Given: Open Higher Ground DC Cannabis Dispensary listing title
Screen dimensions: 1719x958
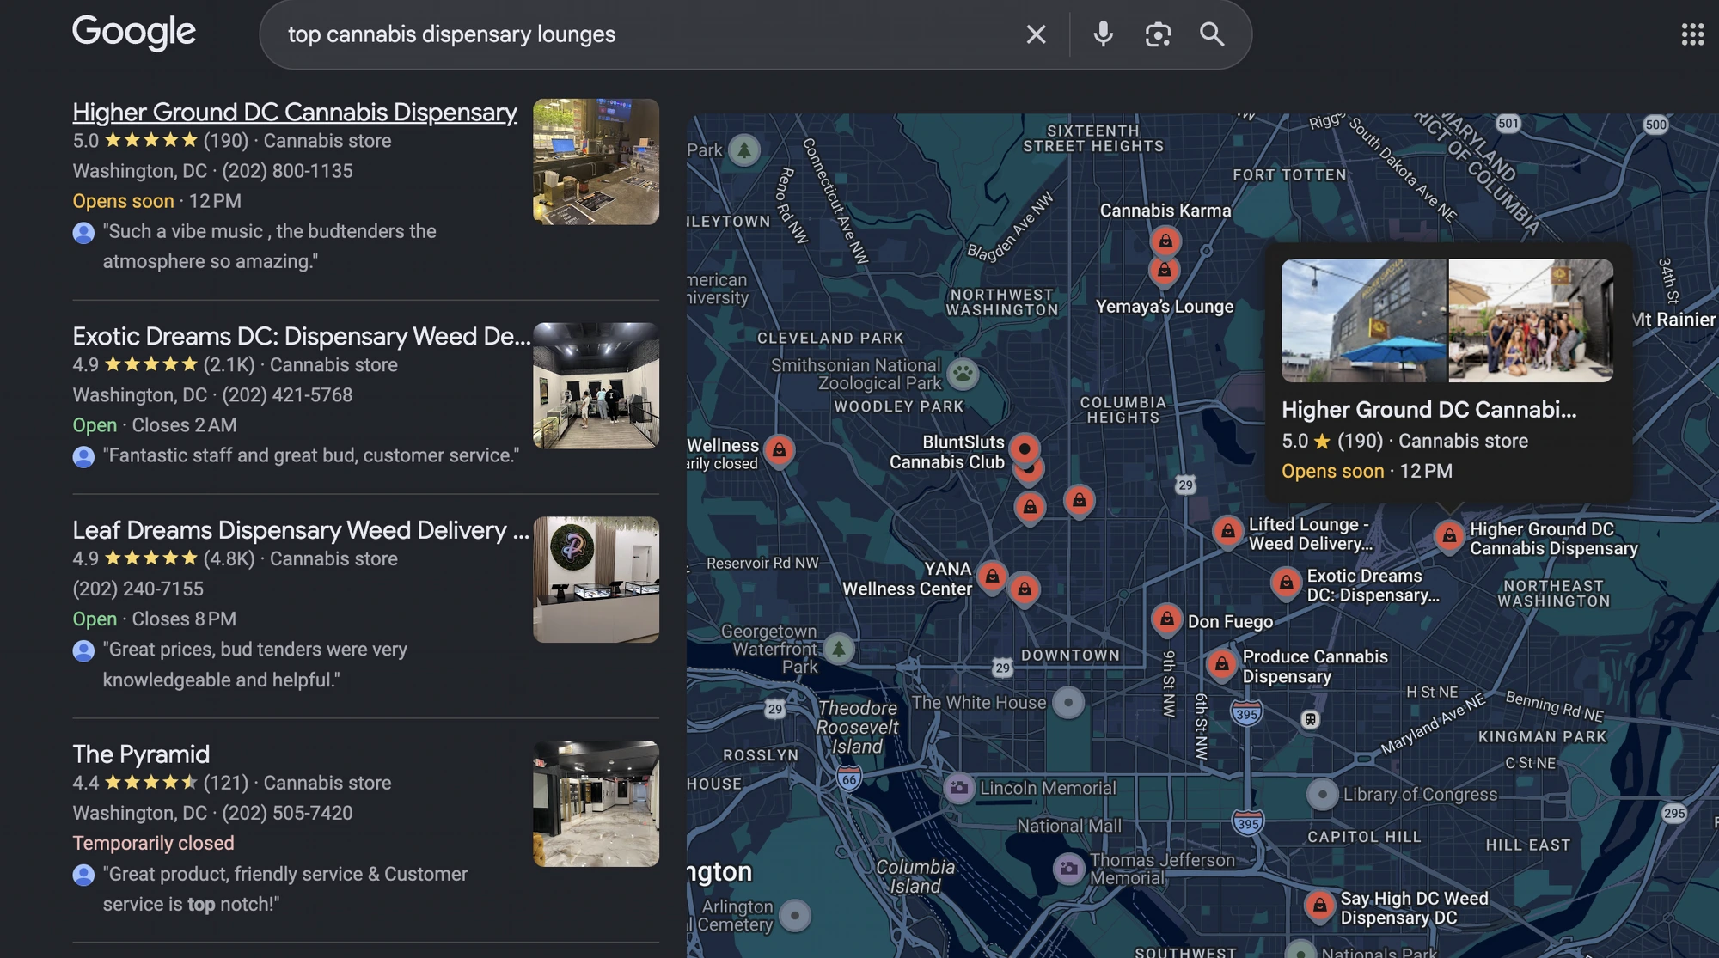Looking at the screenshot, I should [295, 112].
